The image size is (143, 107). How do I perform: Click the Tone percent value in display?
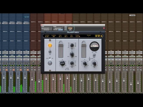(60, 37)
